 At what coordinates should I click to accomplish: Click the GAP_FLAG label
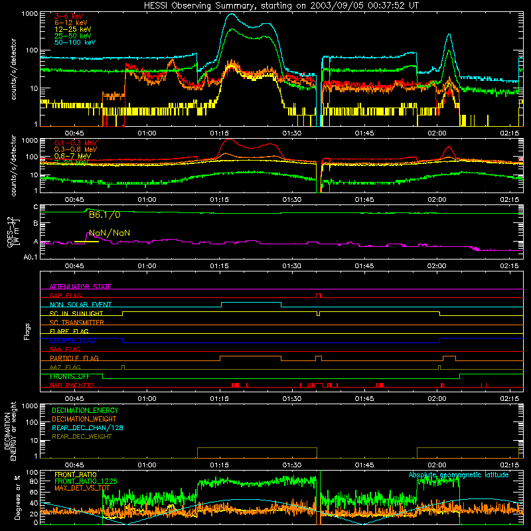(65, 295)
